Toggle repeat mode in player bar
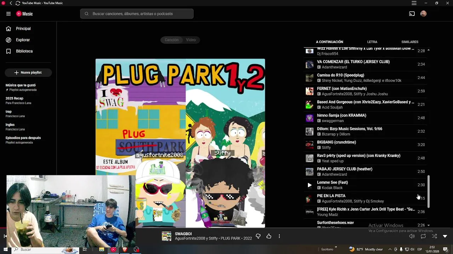This screenshot has width=453, height=254. [x=423, y=236]
